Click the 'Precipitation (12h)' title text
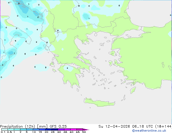This screenshot has height=133, width=172. 18,126
